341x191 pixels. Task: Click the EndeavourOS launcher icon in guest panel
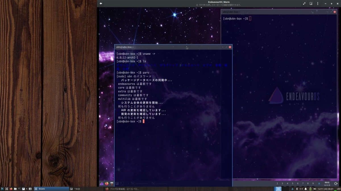coord(101,183)
